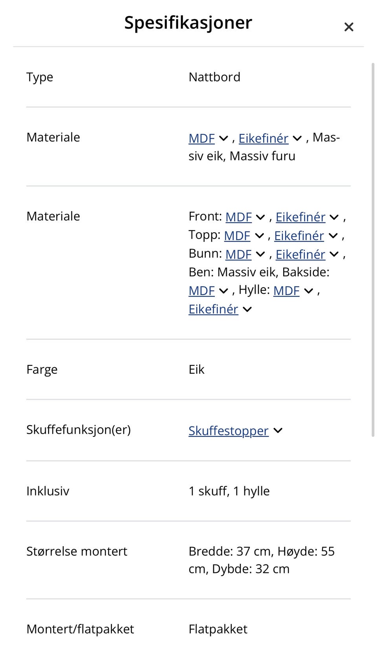Click the last Eikefinér link under Hylle
377x655 pixels.
pyautogui.click(x=213, y=310)
